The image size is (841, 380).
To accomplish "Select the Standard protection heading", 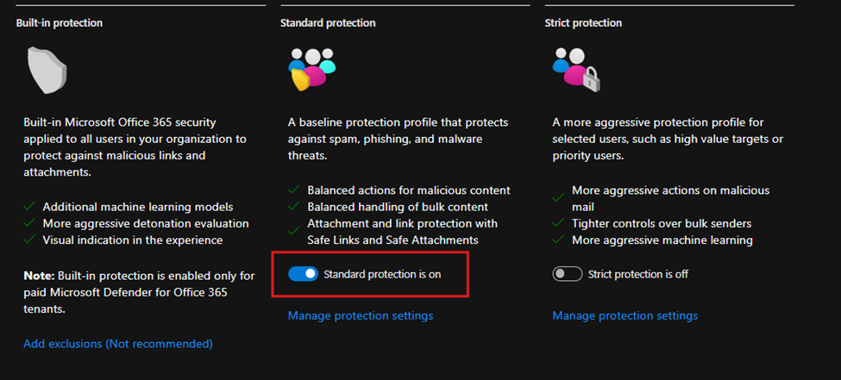I will tap(328, 23).
